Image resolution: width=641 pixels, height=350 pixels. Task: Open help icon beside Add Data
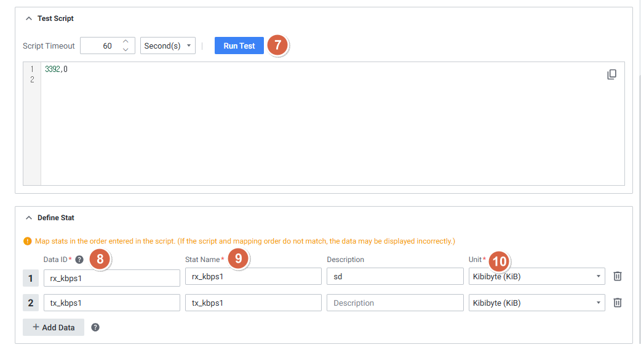(x=95, y=327)
